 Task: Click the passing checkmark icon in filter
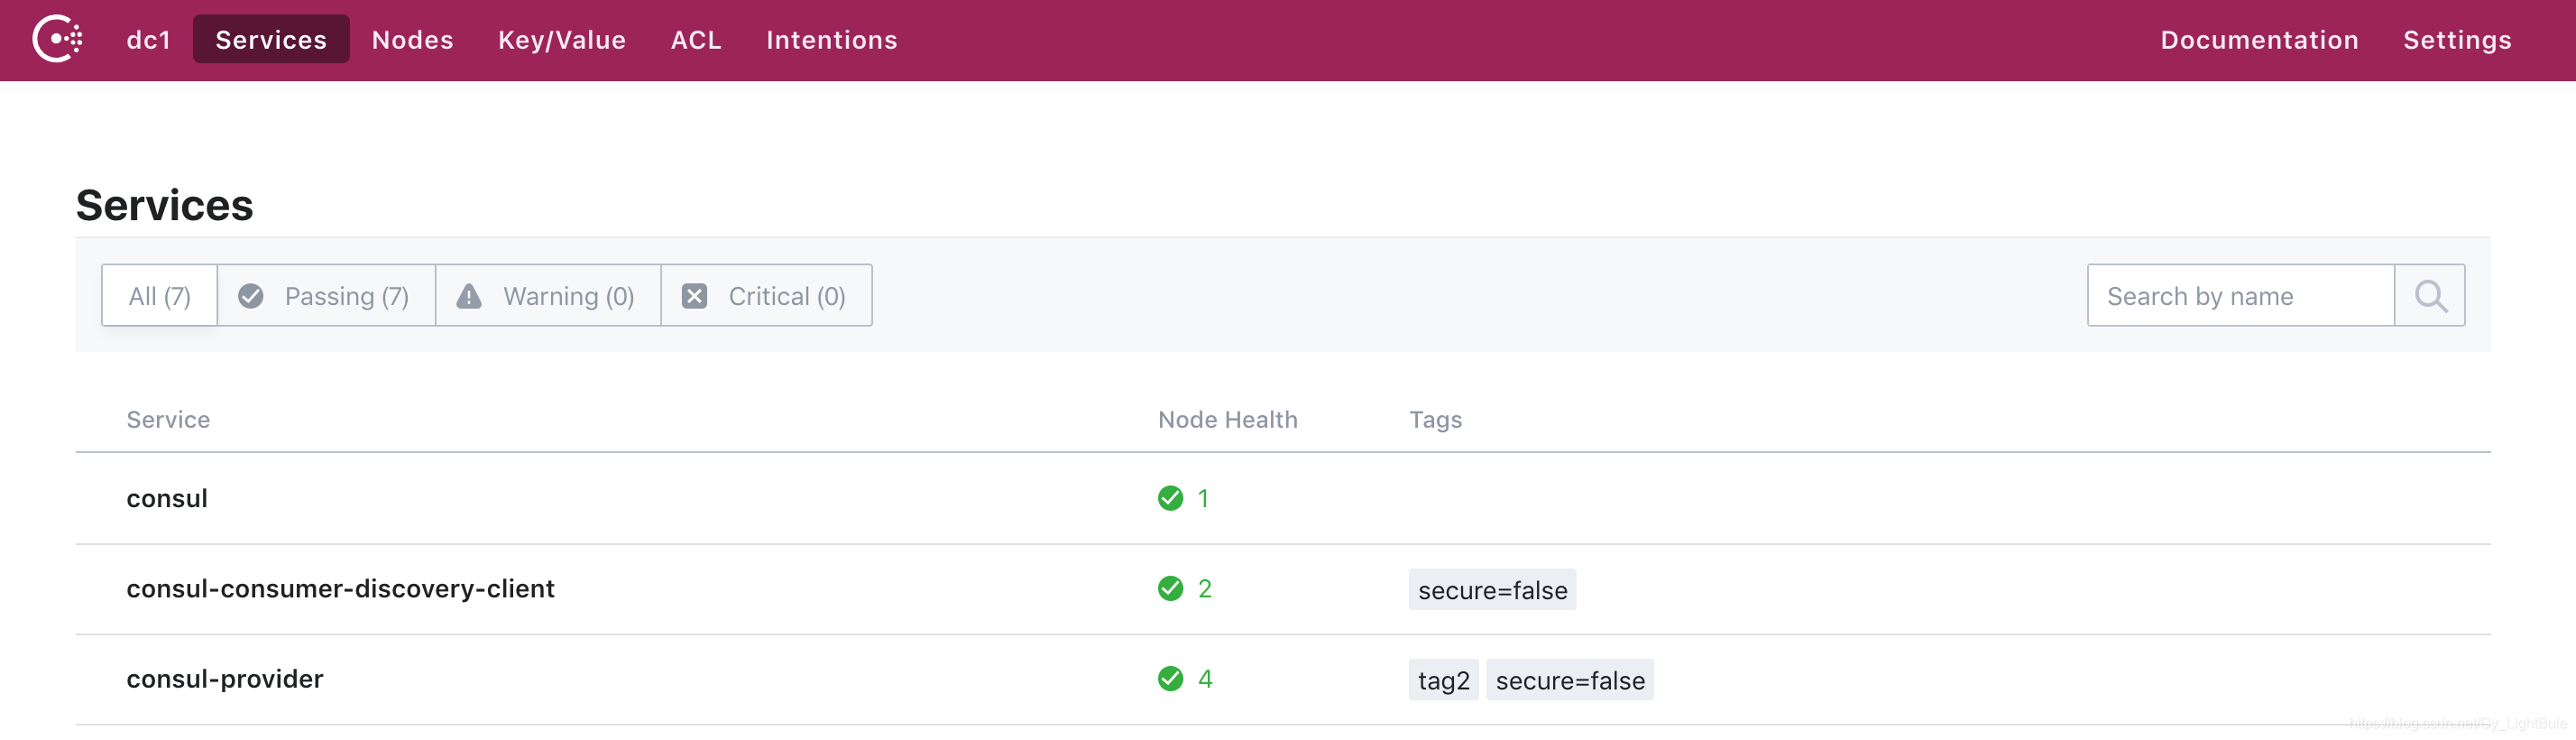coord(251,296)
